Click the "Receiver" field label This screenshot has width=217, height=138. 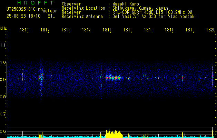point(71,12)
